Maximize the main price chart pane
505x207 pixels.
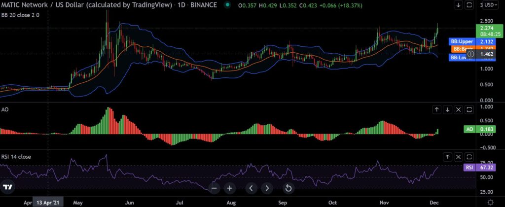469,5
